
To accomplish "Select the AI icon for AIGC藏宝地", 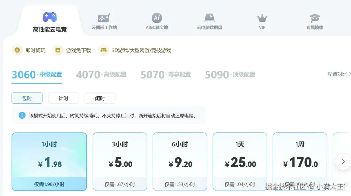I will (x=157, y=17).
